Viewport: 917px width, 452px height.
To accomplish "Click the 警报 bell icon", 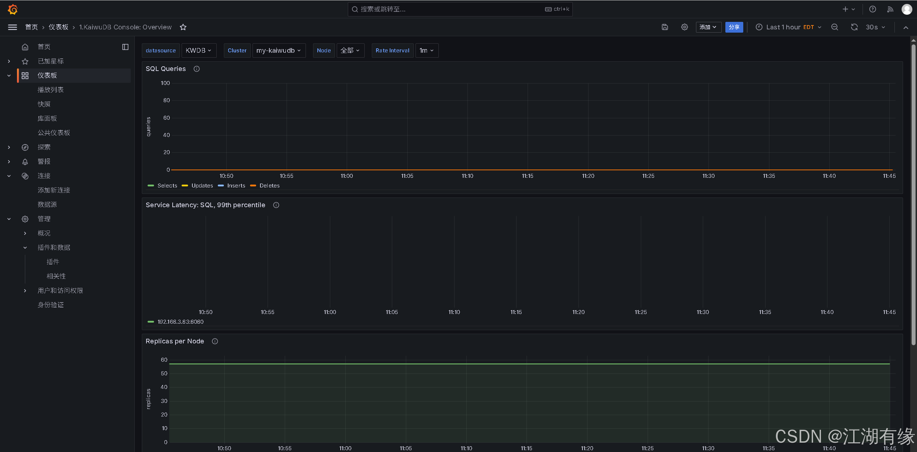I will pos(25,162).
